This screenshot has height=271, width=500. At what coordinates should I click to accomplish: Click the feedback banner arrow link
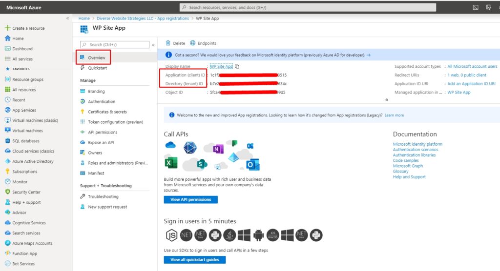click(368, 55)
